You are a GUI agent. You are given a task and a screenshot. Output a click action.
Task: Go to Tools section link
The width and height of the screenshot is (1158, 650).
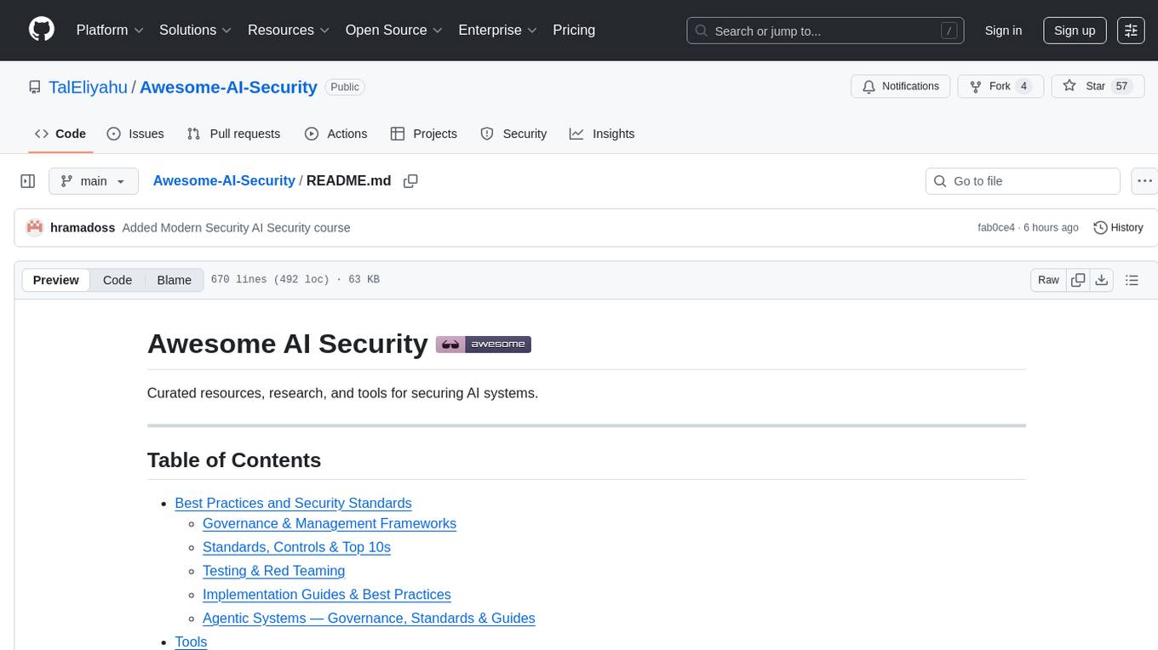191,641
